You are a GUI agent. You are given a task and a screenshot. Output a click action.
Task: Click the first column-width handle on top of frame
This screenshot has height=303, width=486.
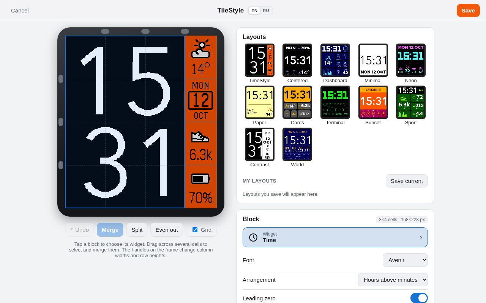click(x=105, y=31)
